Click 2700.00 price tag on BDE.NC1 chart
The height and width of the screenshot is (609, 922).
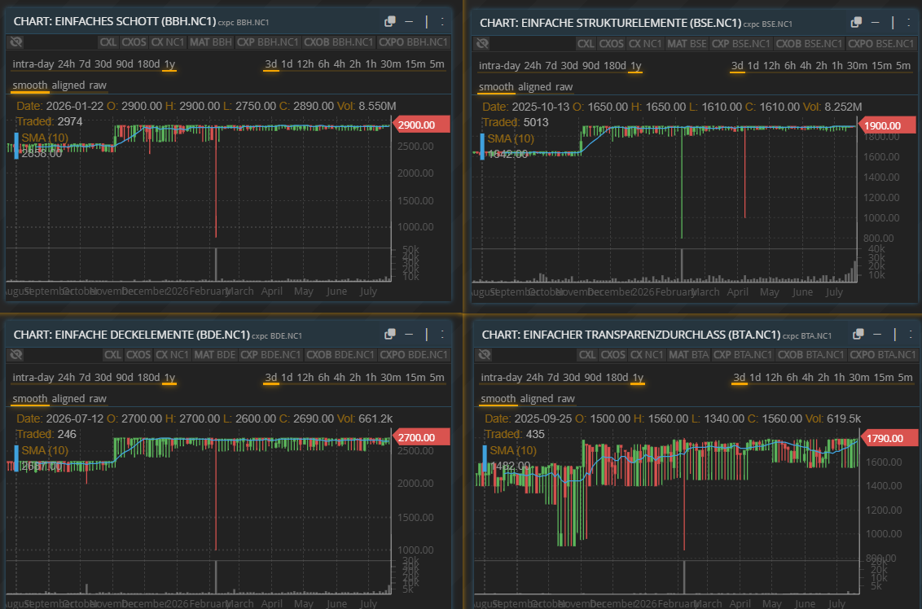click(x=419, y=437)
